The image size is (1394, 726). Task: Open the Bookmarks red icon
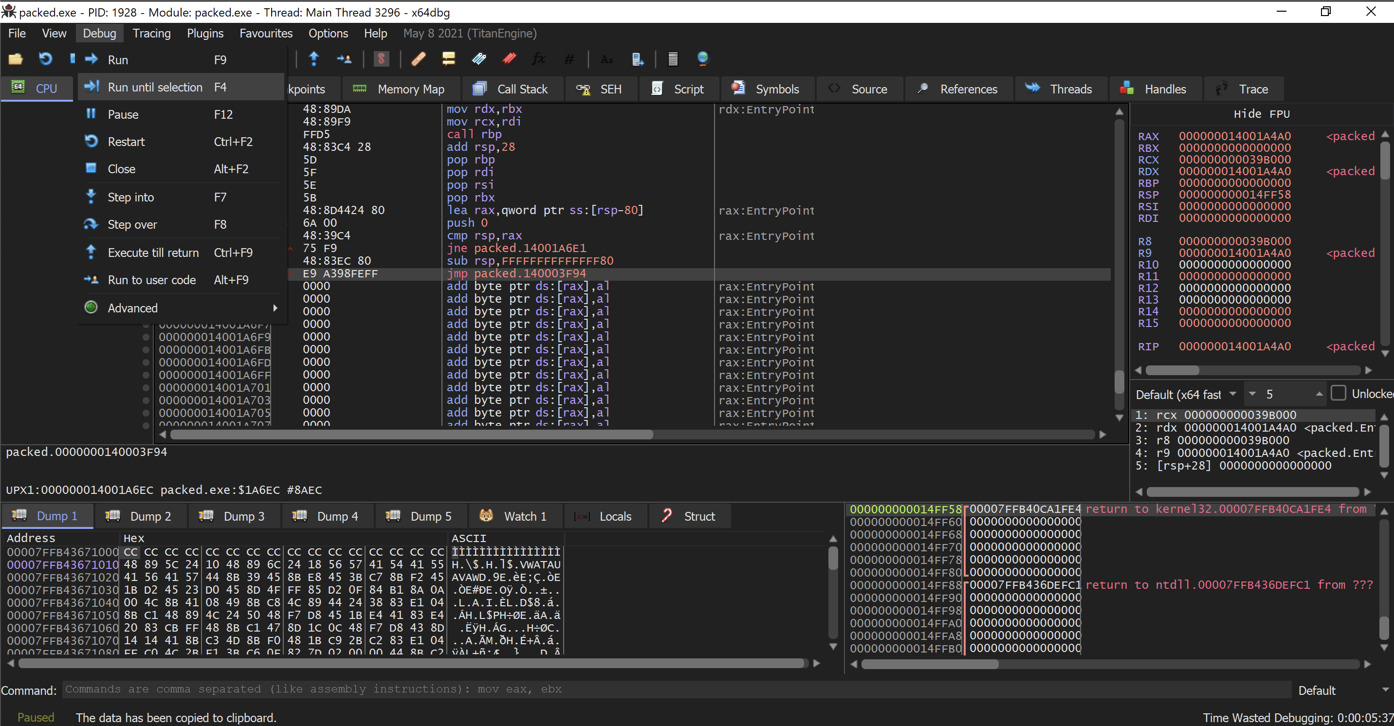pos(509,59)
